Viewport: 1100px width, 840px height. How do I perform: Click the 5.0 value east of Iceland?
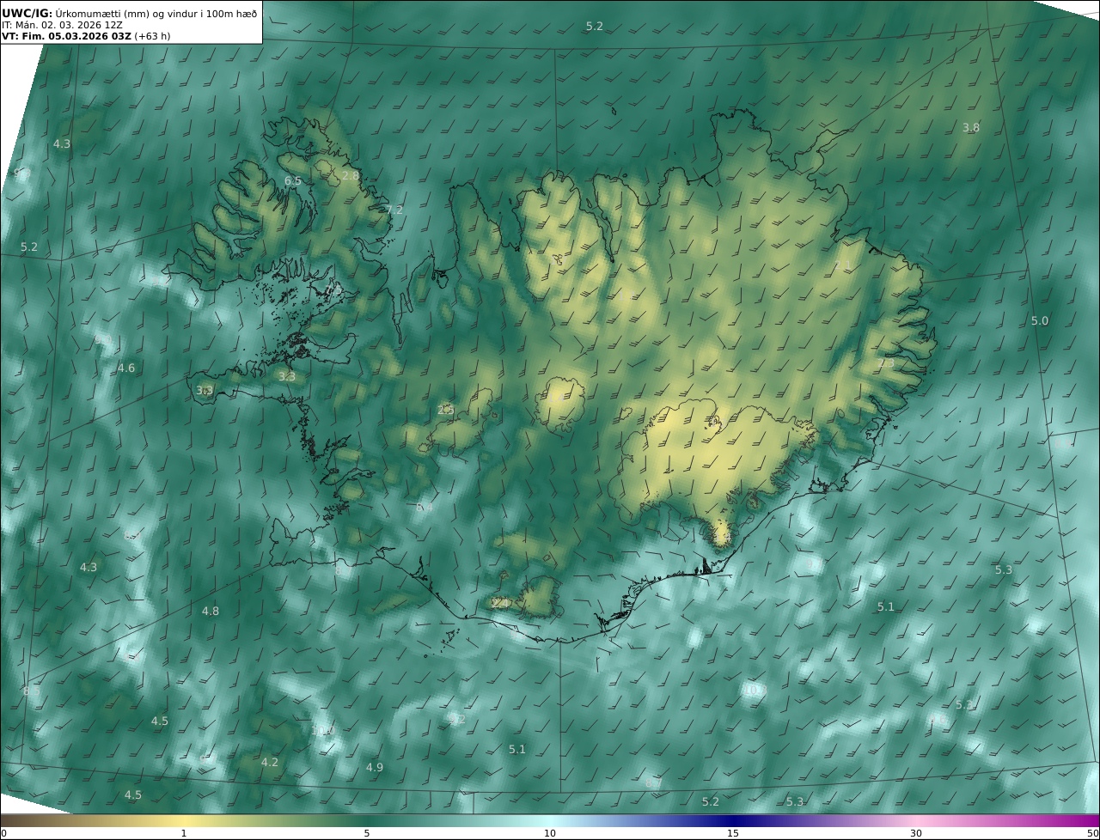pos(1040,320)
